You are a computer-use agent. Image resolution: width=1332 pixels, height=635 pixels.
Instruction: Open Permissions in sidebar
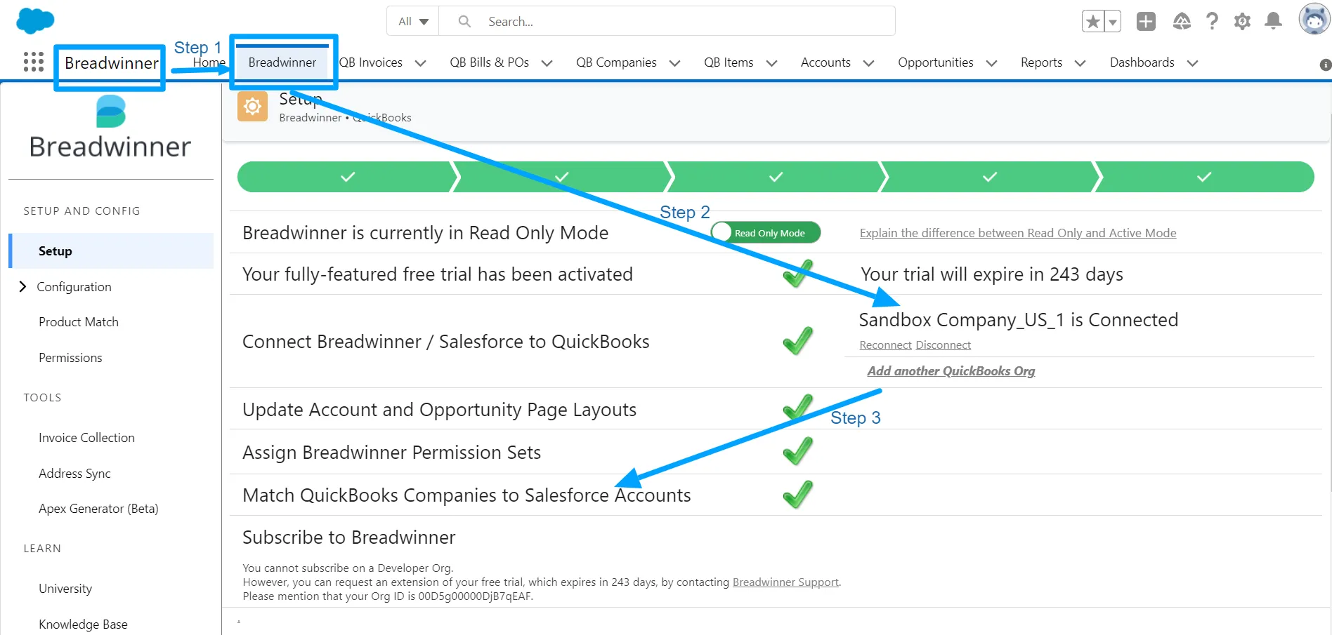(x=70, y=358)
